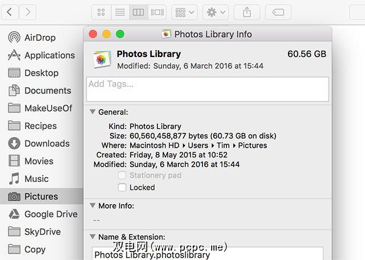
Task: Switch to list view in toolbar
Action: pos(120,11)
